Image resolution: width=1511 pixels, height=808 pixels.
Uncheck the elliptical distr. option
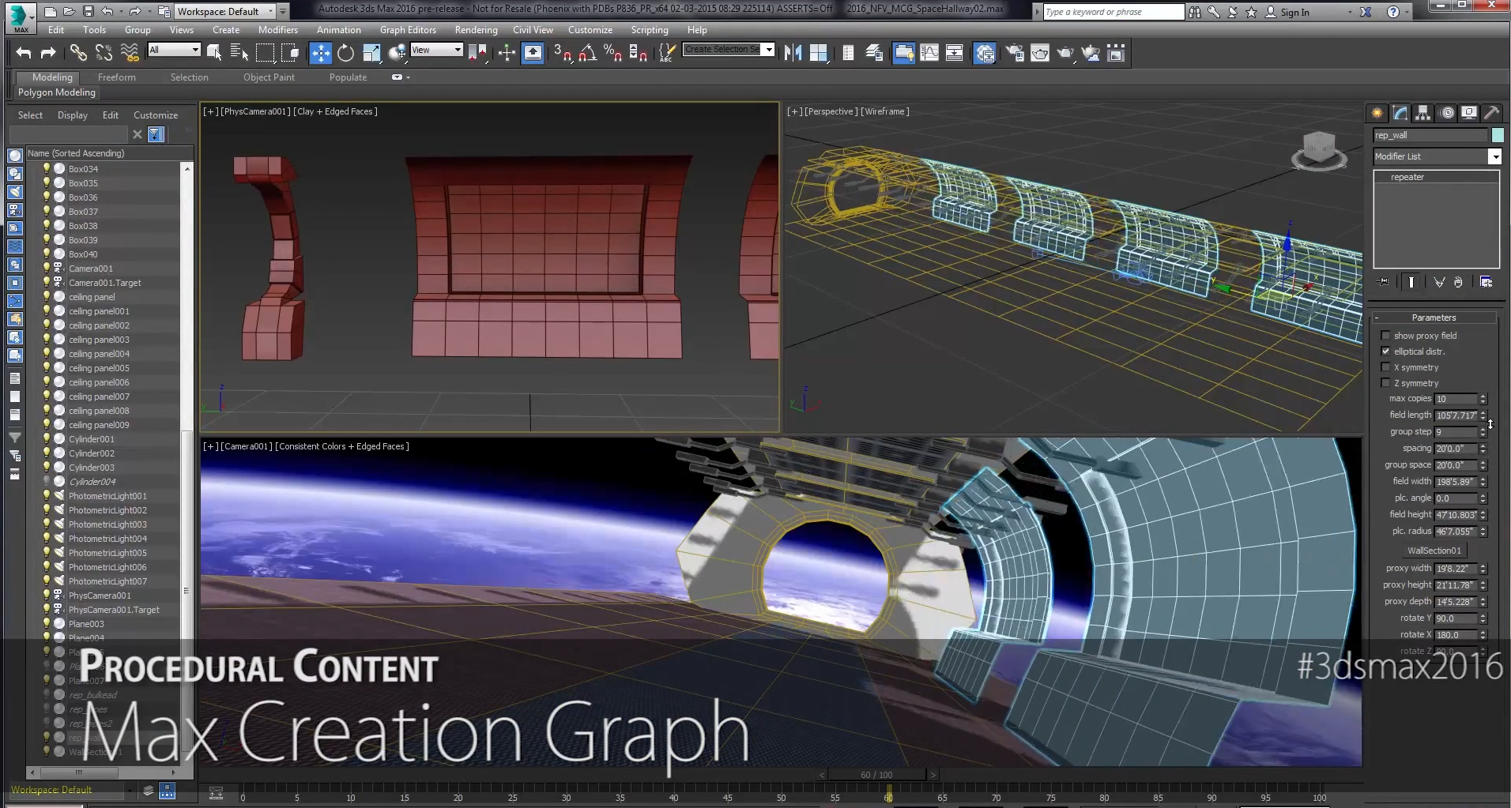(1385, 351)
